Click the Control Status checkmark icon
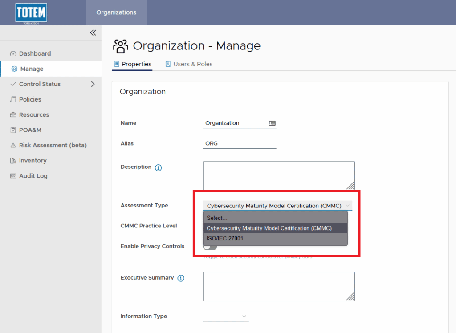This screenshot has height=333, width=456. tap(13, 84)
